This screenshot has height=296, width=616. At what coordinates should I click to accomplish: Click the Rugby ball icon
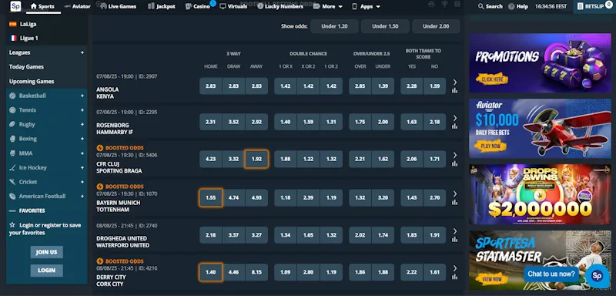[12, 124]
